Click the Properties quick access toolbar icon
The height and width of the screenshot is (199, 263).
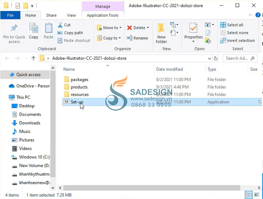click(18, 6)
